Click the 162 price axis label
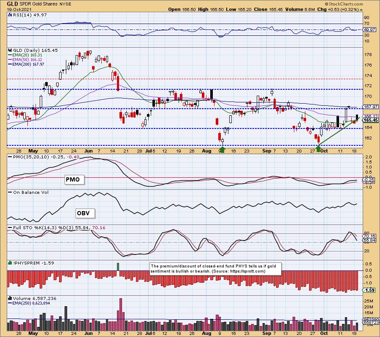 (x=368, y=138)
